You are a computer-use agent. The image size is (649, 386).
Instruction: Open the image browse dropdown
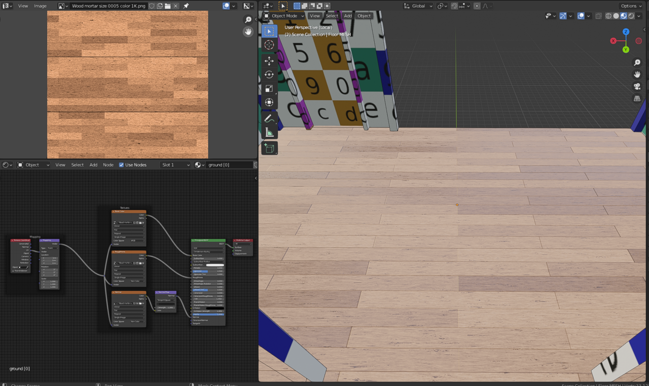click(x=63, y=6)
